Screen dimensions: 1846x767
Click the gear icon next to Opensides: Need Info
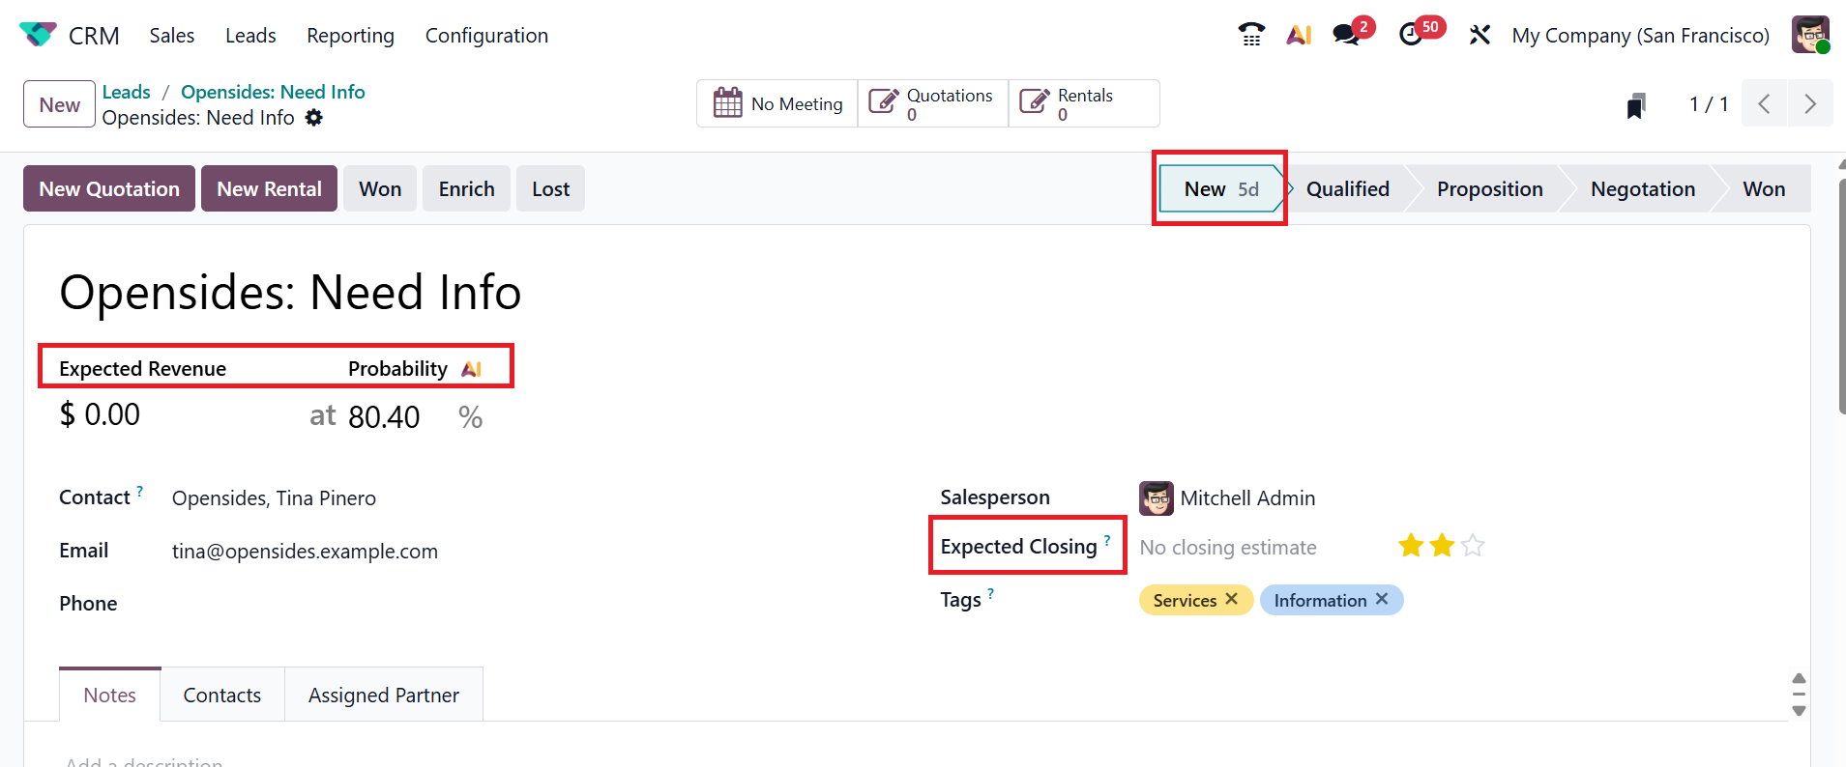314,118
